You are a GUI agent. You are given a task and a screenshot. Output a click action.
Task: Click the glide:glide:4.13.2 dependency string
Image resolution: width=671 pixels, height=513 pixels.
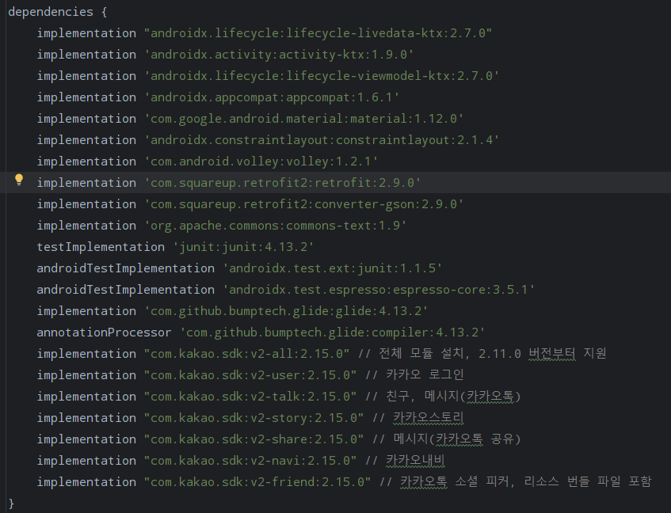(286, 311)
